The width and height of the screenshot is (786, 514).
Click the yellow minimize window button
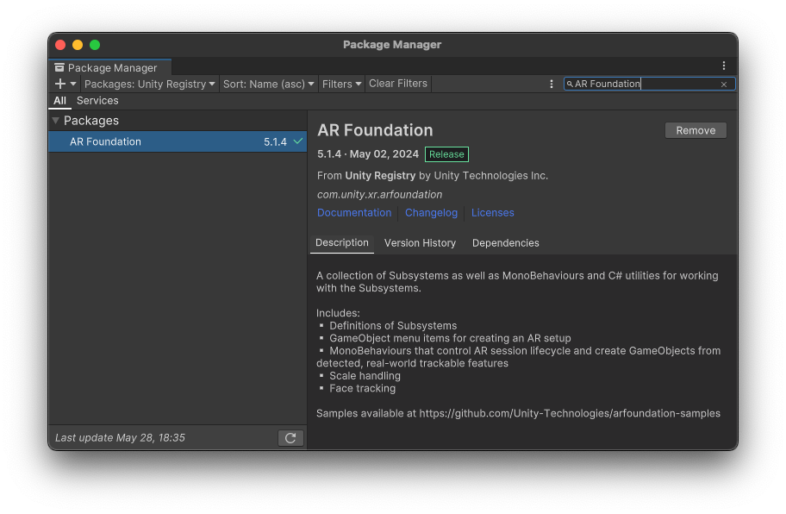tap(78, 45)
